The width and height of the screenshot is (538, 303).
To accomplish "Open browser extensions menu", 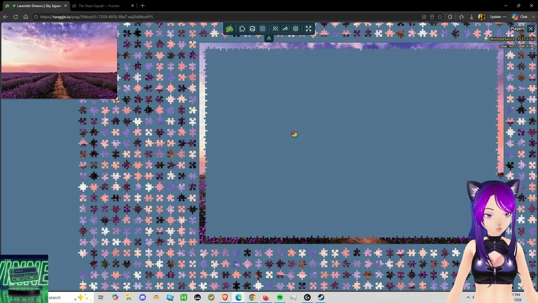I will coord(450,17).
